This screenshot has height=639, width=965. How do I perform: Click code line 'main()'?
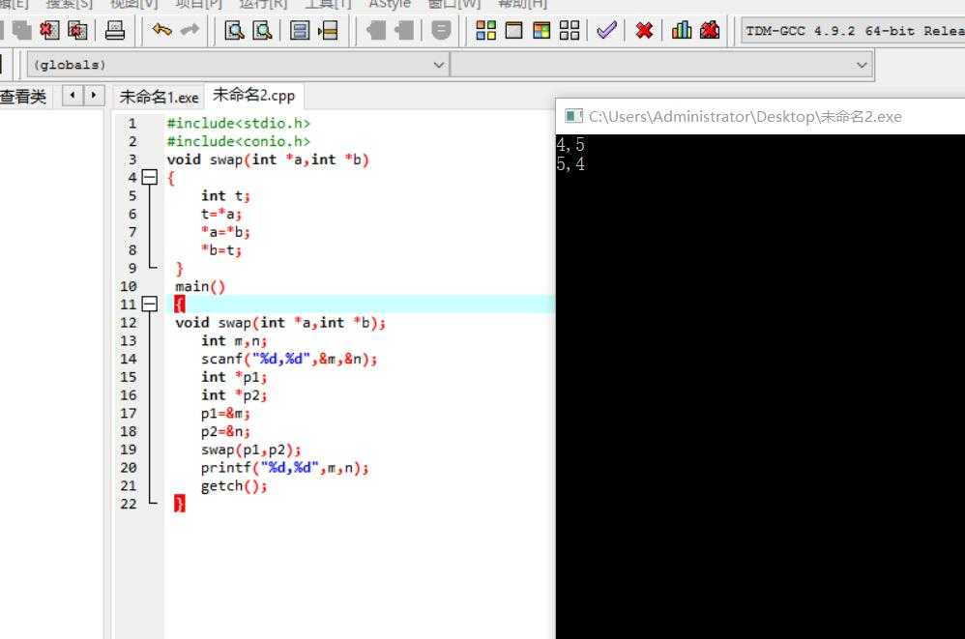point(200,286)
